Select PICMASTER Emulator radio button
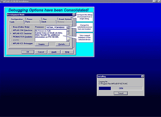The image size is (161, 117). (21, 37)
